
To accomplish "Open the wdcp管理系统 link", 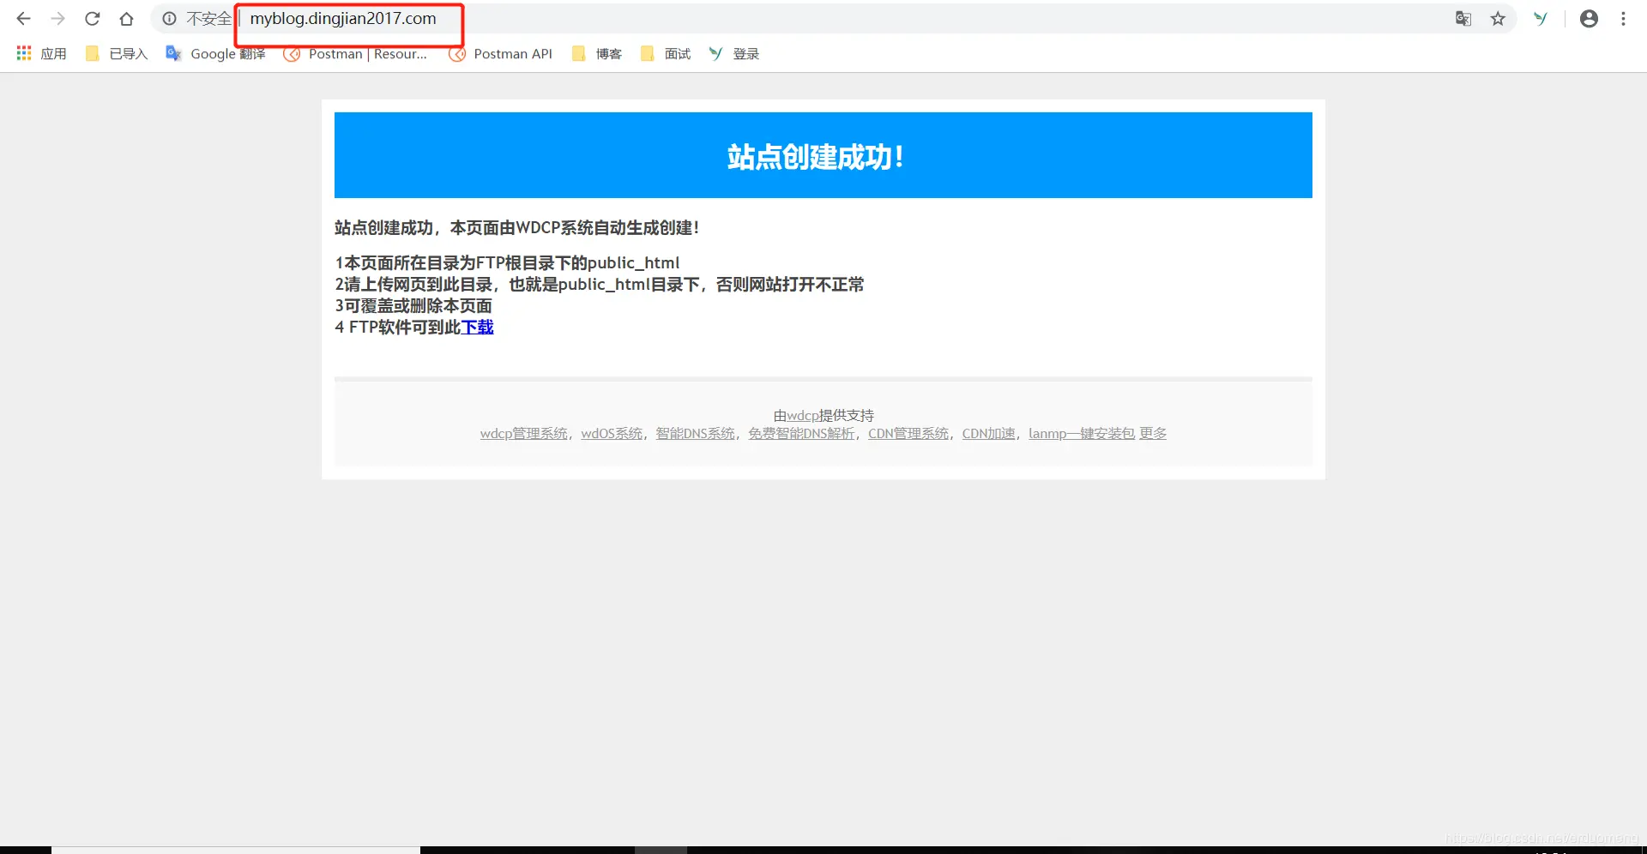I will pyautogui.click(x=523, y=433).
